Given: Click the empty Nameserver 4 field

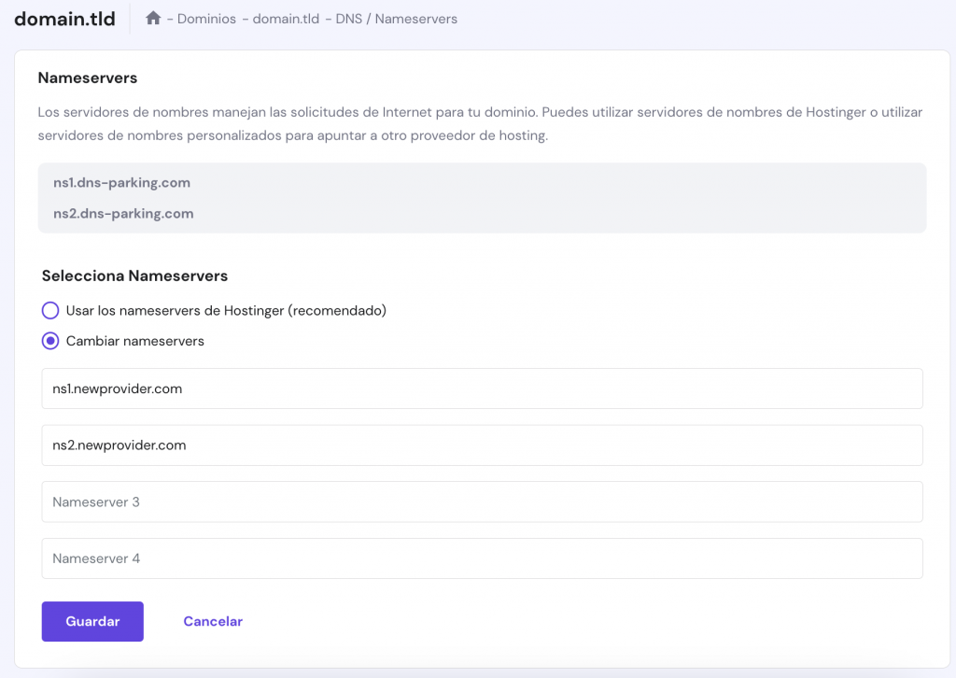Looking at the screenshot, I should [x=482, y=558].
